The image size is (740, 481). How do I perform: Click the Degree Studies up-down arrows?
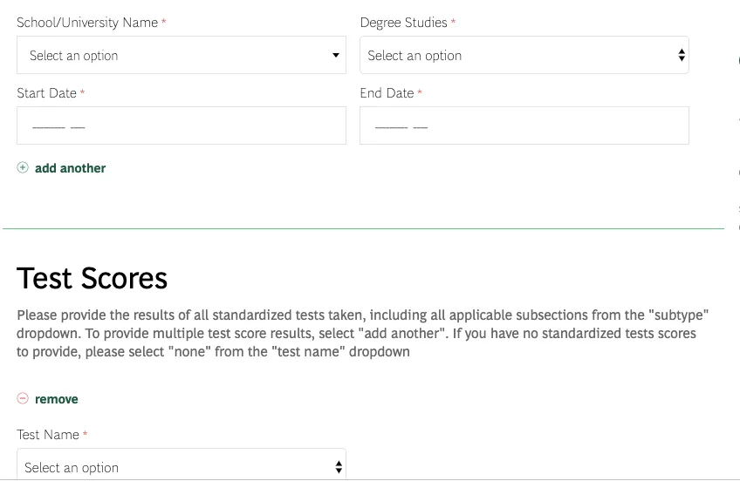[681, 55]
